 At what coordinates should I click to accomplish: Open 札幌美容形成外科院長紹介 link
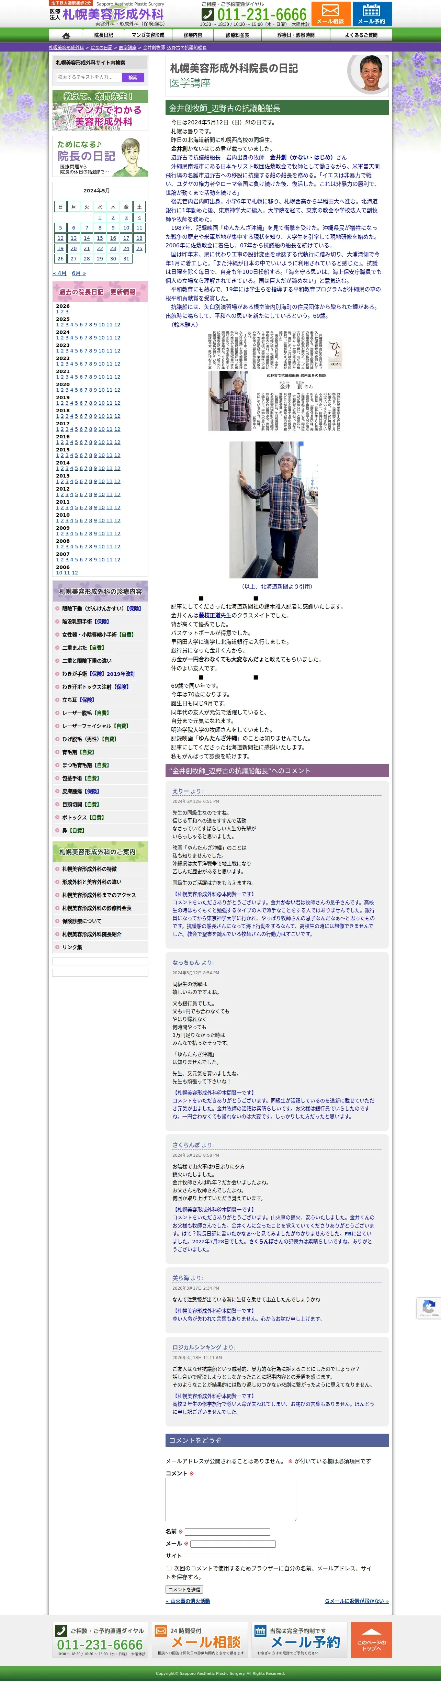91,934
